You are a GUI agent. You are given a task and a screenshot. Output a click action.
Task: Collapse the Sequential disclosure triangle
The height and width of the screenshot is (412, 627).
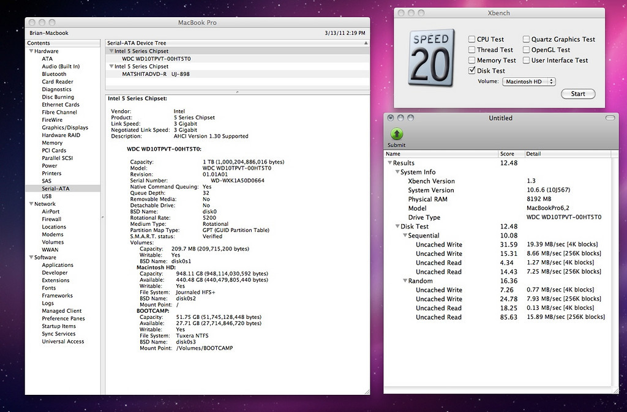point(405,235)
